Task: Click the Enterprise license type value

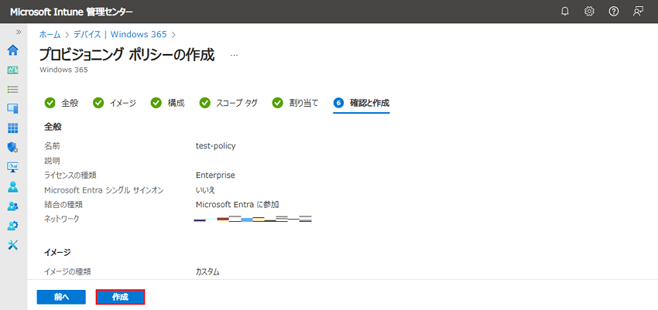Action: point(215,175)
